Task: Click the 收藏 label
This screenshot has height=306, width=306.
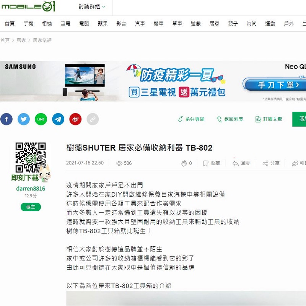Action: [215, 163]
